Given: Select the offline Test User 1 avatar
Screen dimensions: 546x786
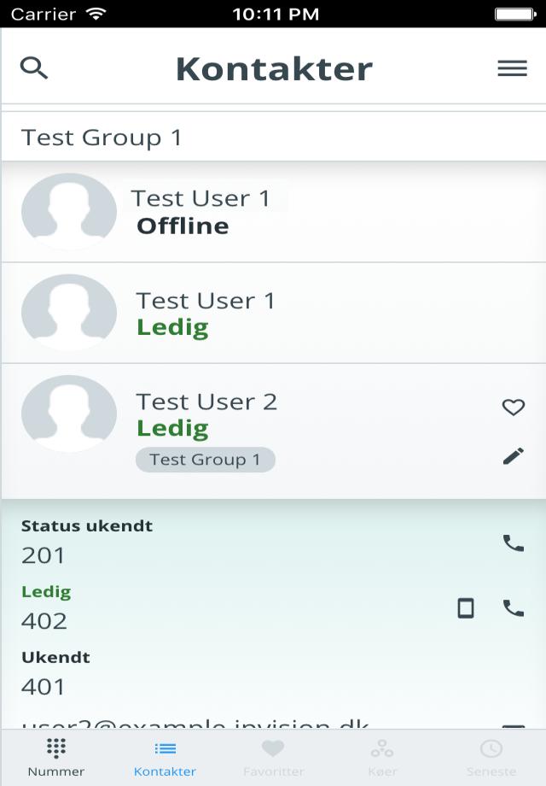Looking at the screenshot, I should coord(69,210).
